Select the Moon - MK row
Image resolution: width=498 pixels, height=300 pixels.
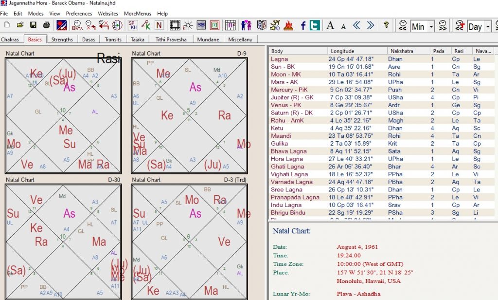(382, 74)
